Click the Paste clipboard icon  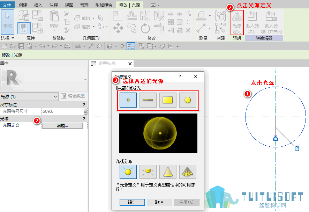[54, 16]
